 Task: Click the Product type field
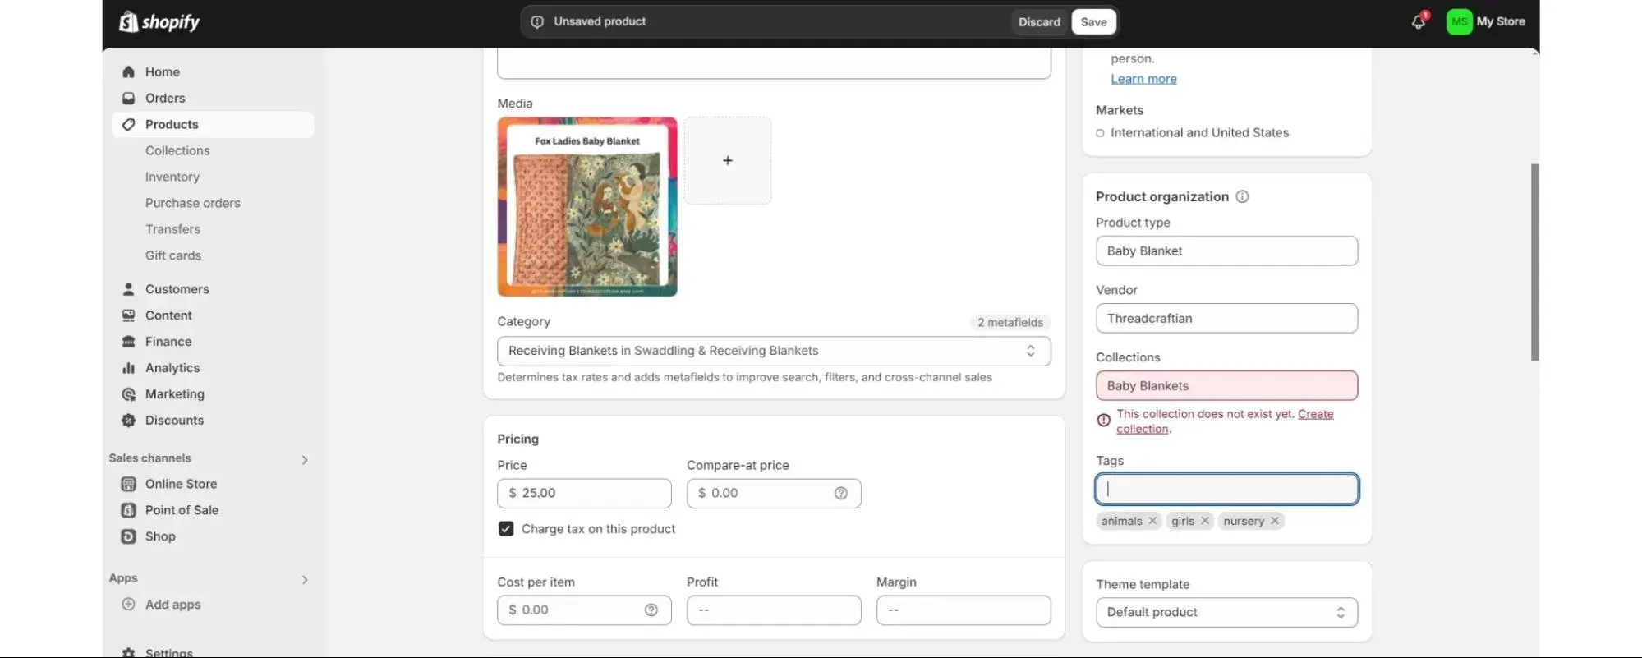tap(1226, 251)
